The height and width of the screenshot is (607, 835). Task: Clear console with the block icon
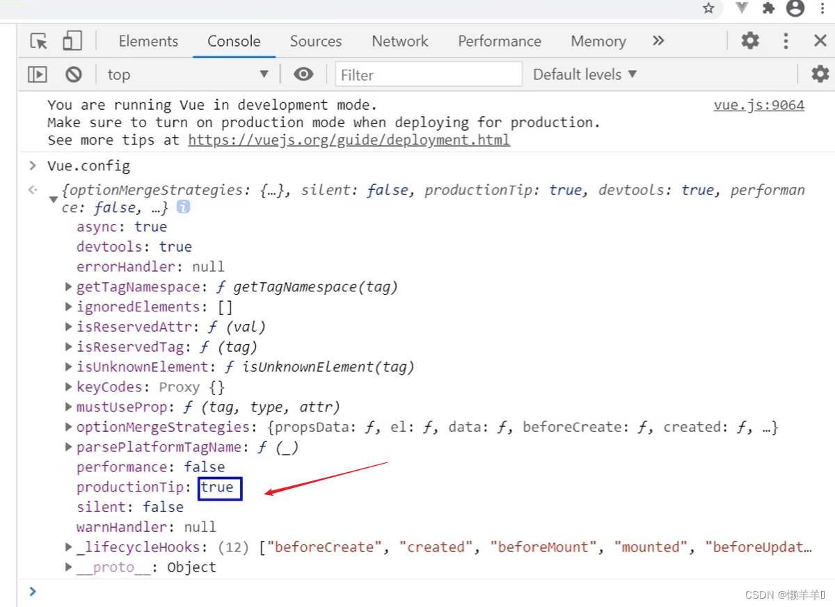74,74
